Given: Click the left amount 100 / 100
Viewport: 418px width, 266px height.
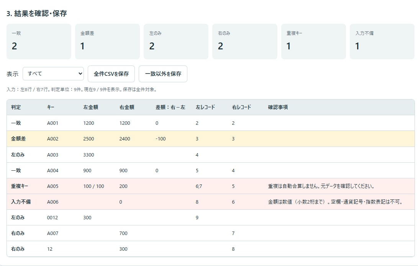Looking at the screenshot, I should pos(93,186).
